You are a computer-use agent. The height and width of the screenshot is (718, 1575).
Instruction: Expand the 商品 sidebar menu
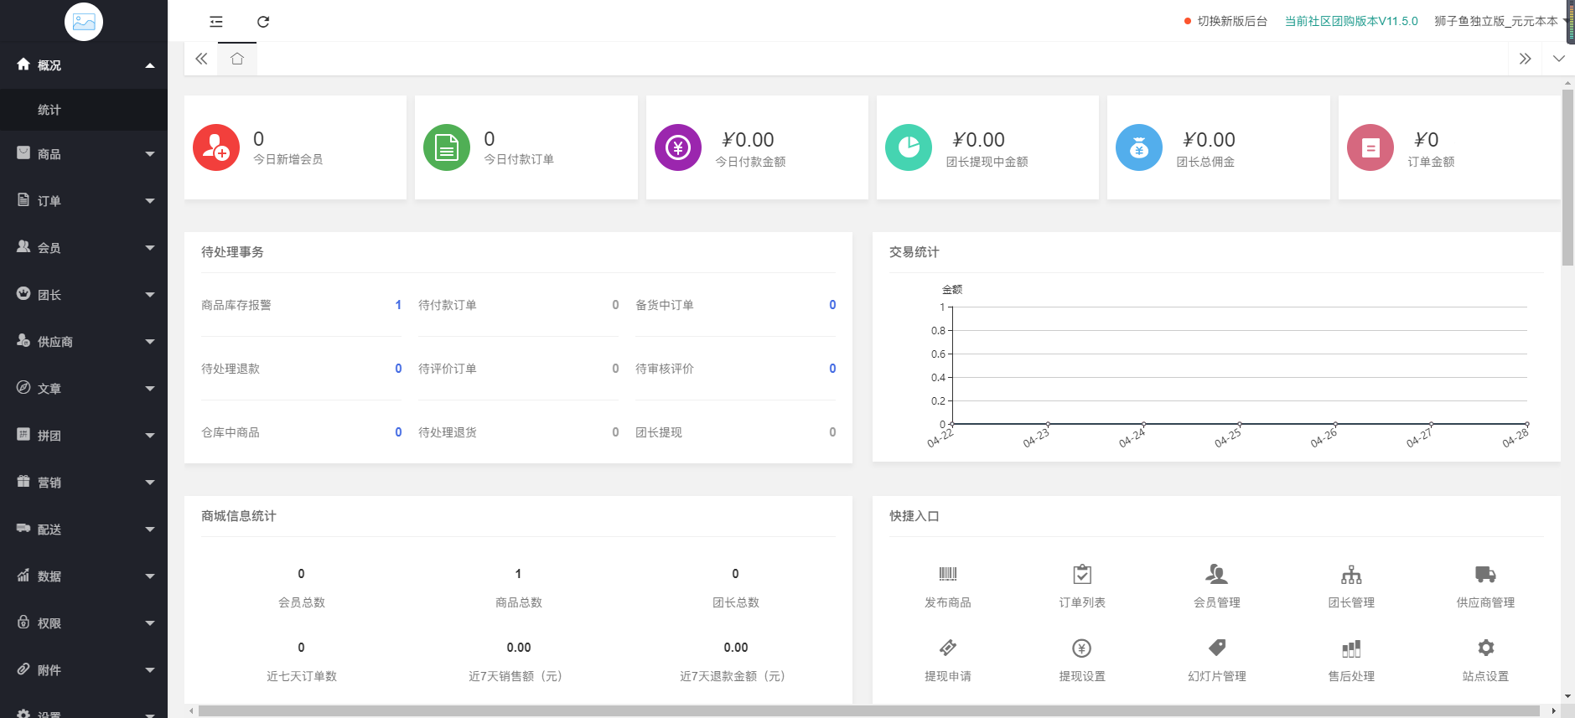click(x=84, y=154)
